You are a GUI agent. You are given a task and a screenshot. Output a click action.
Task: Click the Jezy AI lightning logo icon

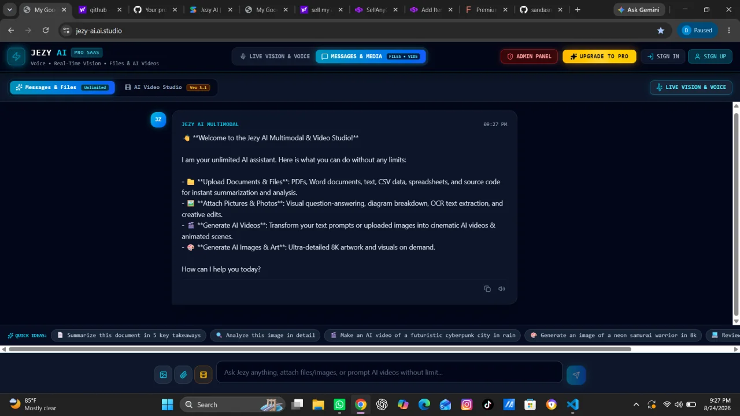click(16, 57)
